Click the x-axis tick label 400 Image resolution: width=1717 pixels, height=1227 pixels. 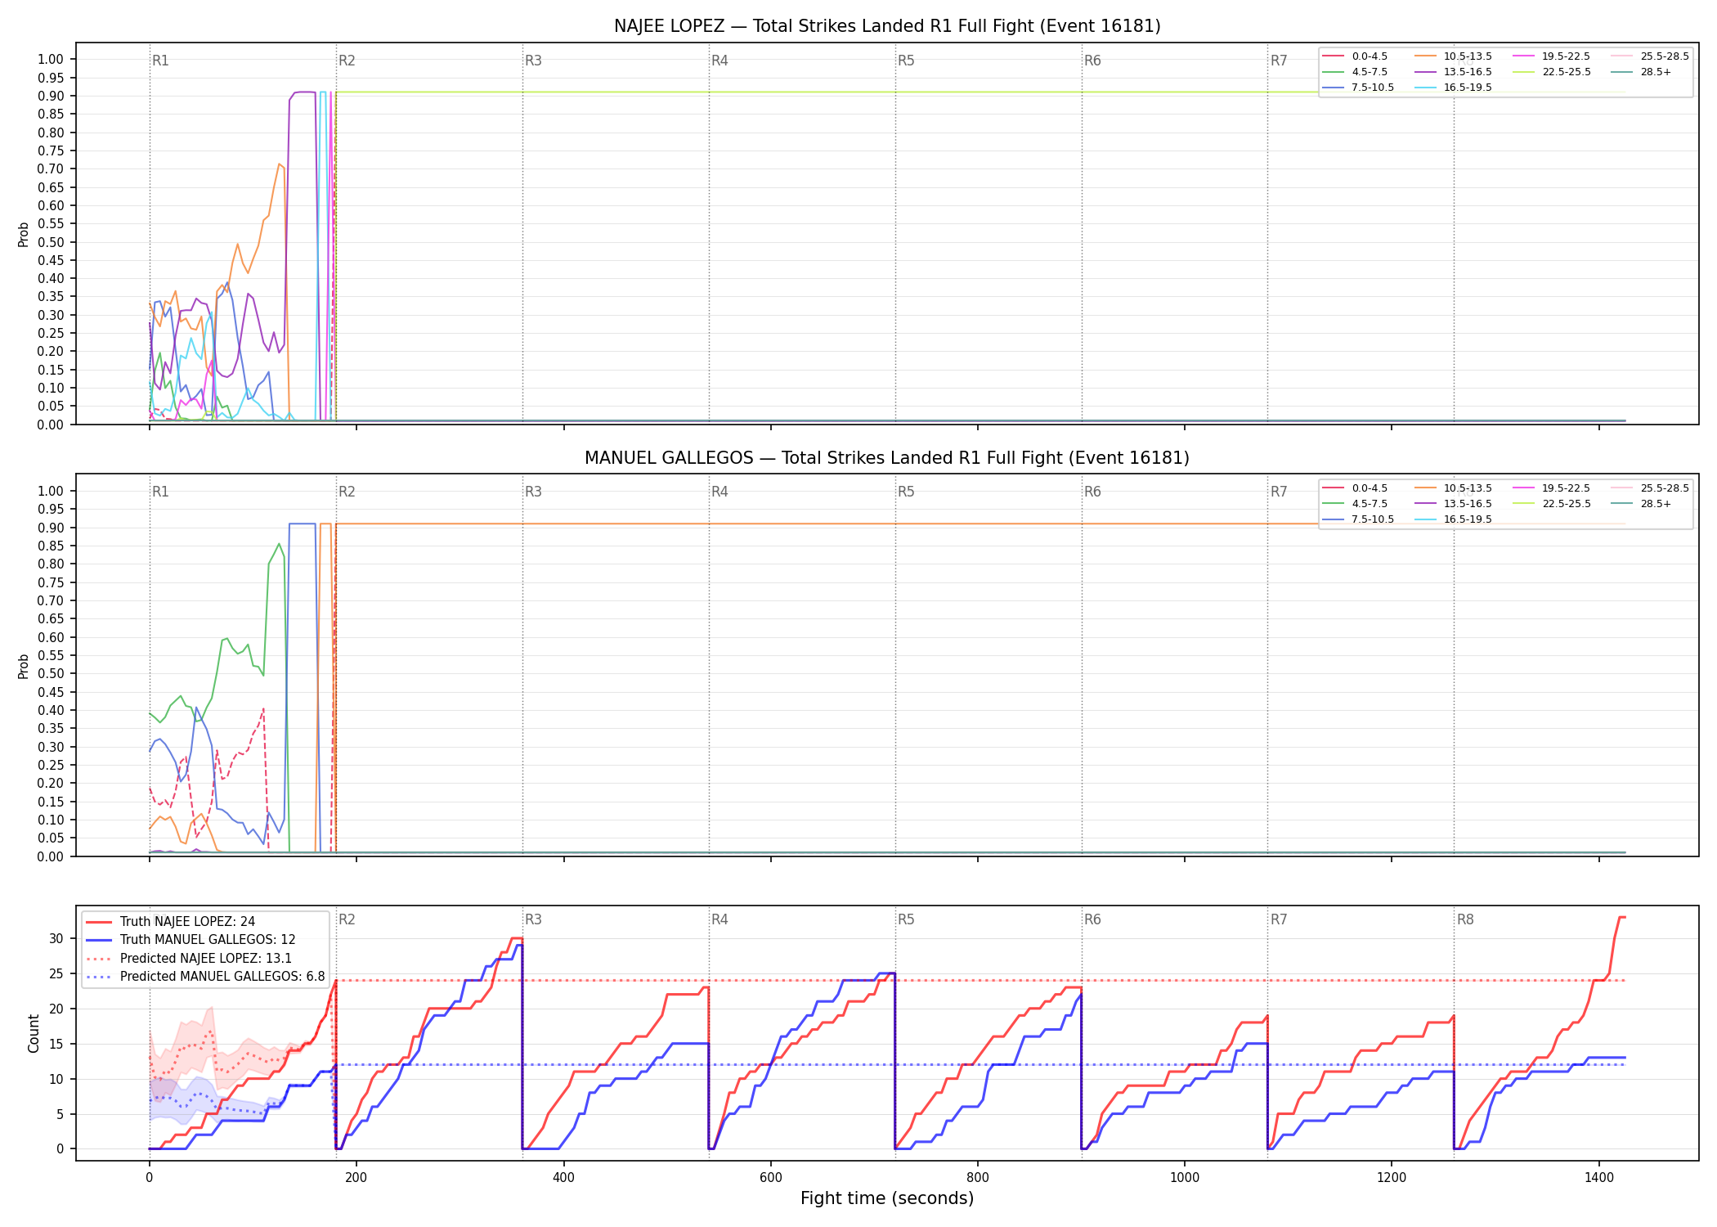point(563,1178)
